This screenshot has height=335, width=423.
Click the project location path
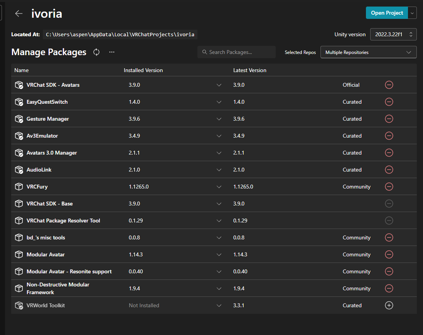coord(120,35)
